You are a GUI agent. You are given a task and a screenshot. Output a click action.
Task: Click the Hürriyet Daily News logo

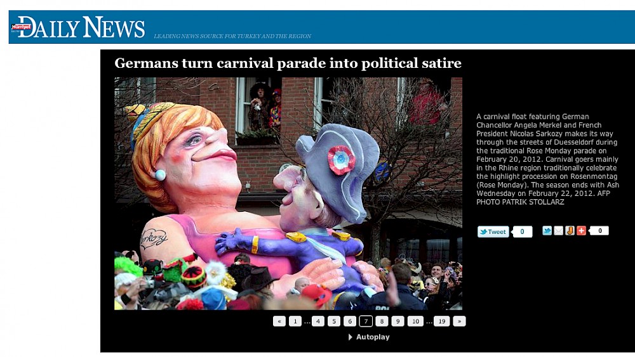(77, 27)
